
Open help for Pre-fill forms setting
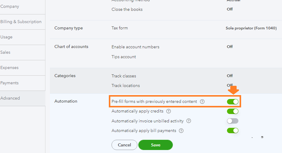point(202,101)
